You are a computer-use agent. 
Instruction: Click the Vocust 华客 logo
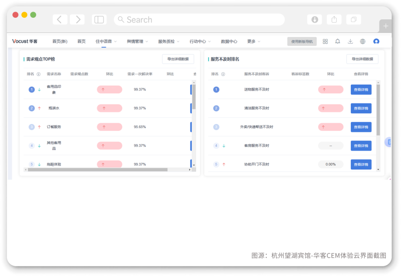25,42
